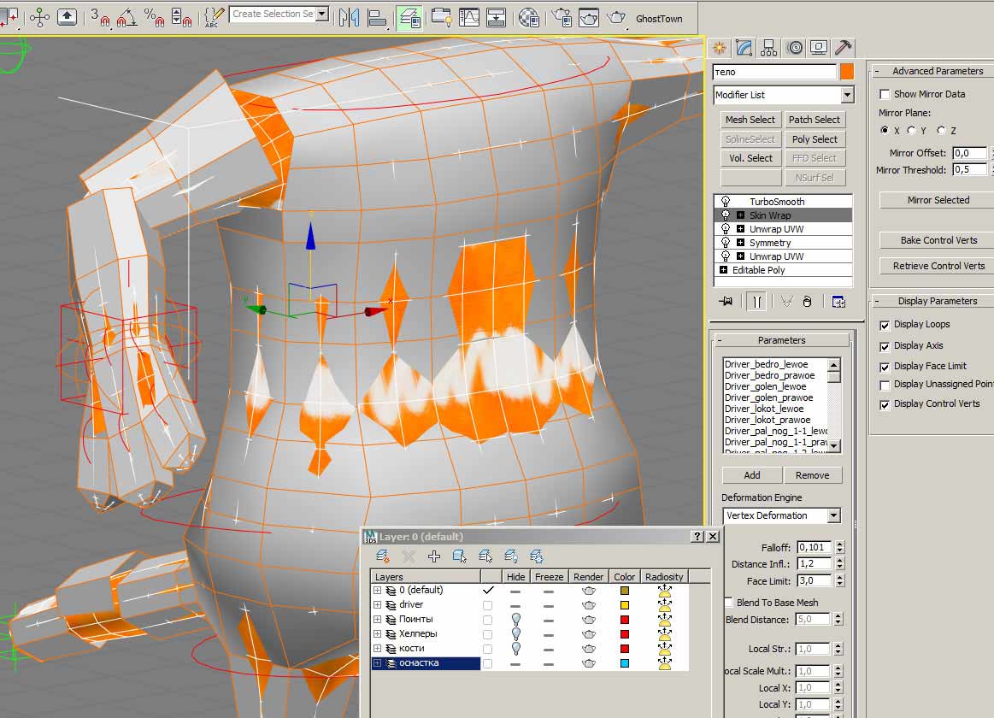Open the Modifier List dropdown
This screenshot has height=718, width=994.
tap(847, 95)
